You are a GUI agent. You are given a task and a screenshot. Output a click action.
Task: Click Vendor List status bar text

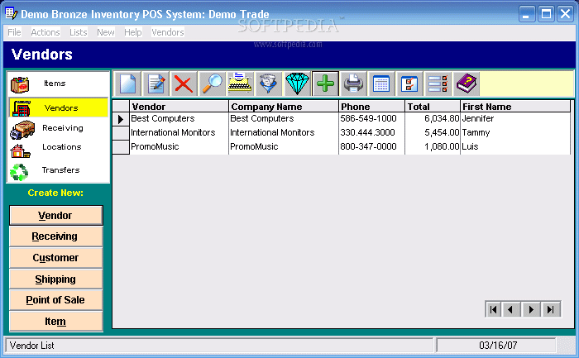pyautogui.click(x=31, y=346)
